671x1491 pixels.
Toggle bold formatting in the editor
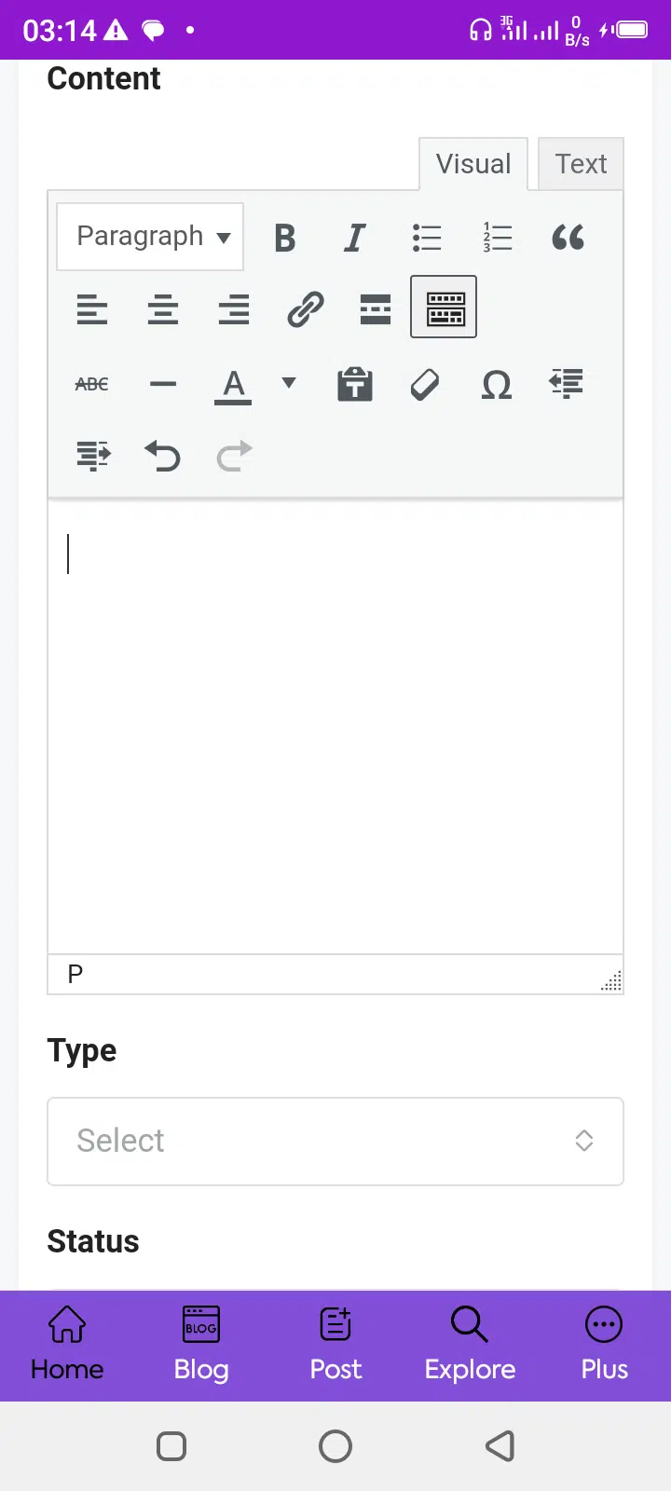pos(285,238)
